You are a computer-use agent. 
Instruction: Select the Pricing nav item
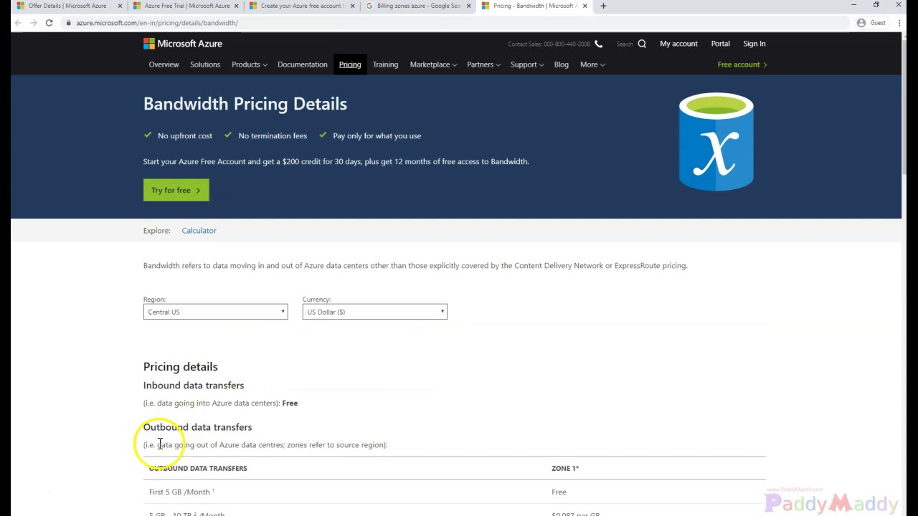click(x=350, y=64)
